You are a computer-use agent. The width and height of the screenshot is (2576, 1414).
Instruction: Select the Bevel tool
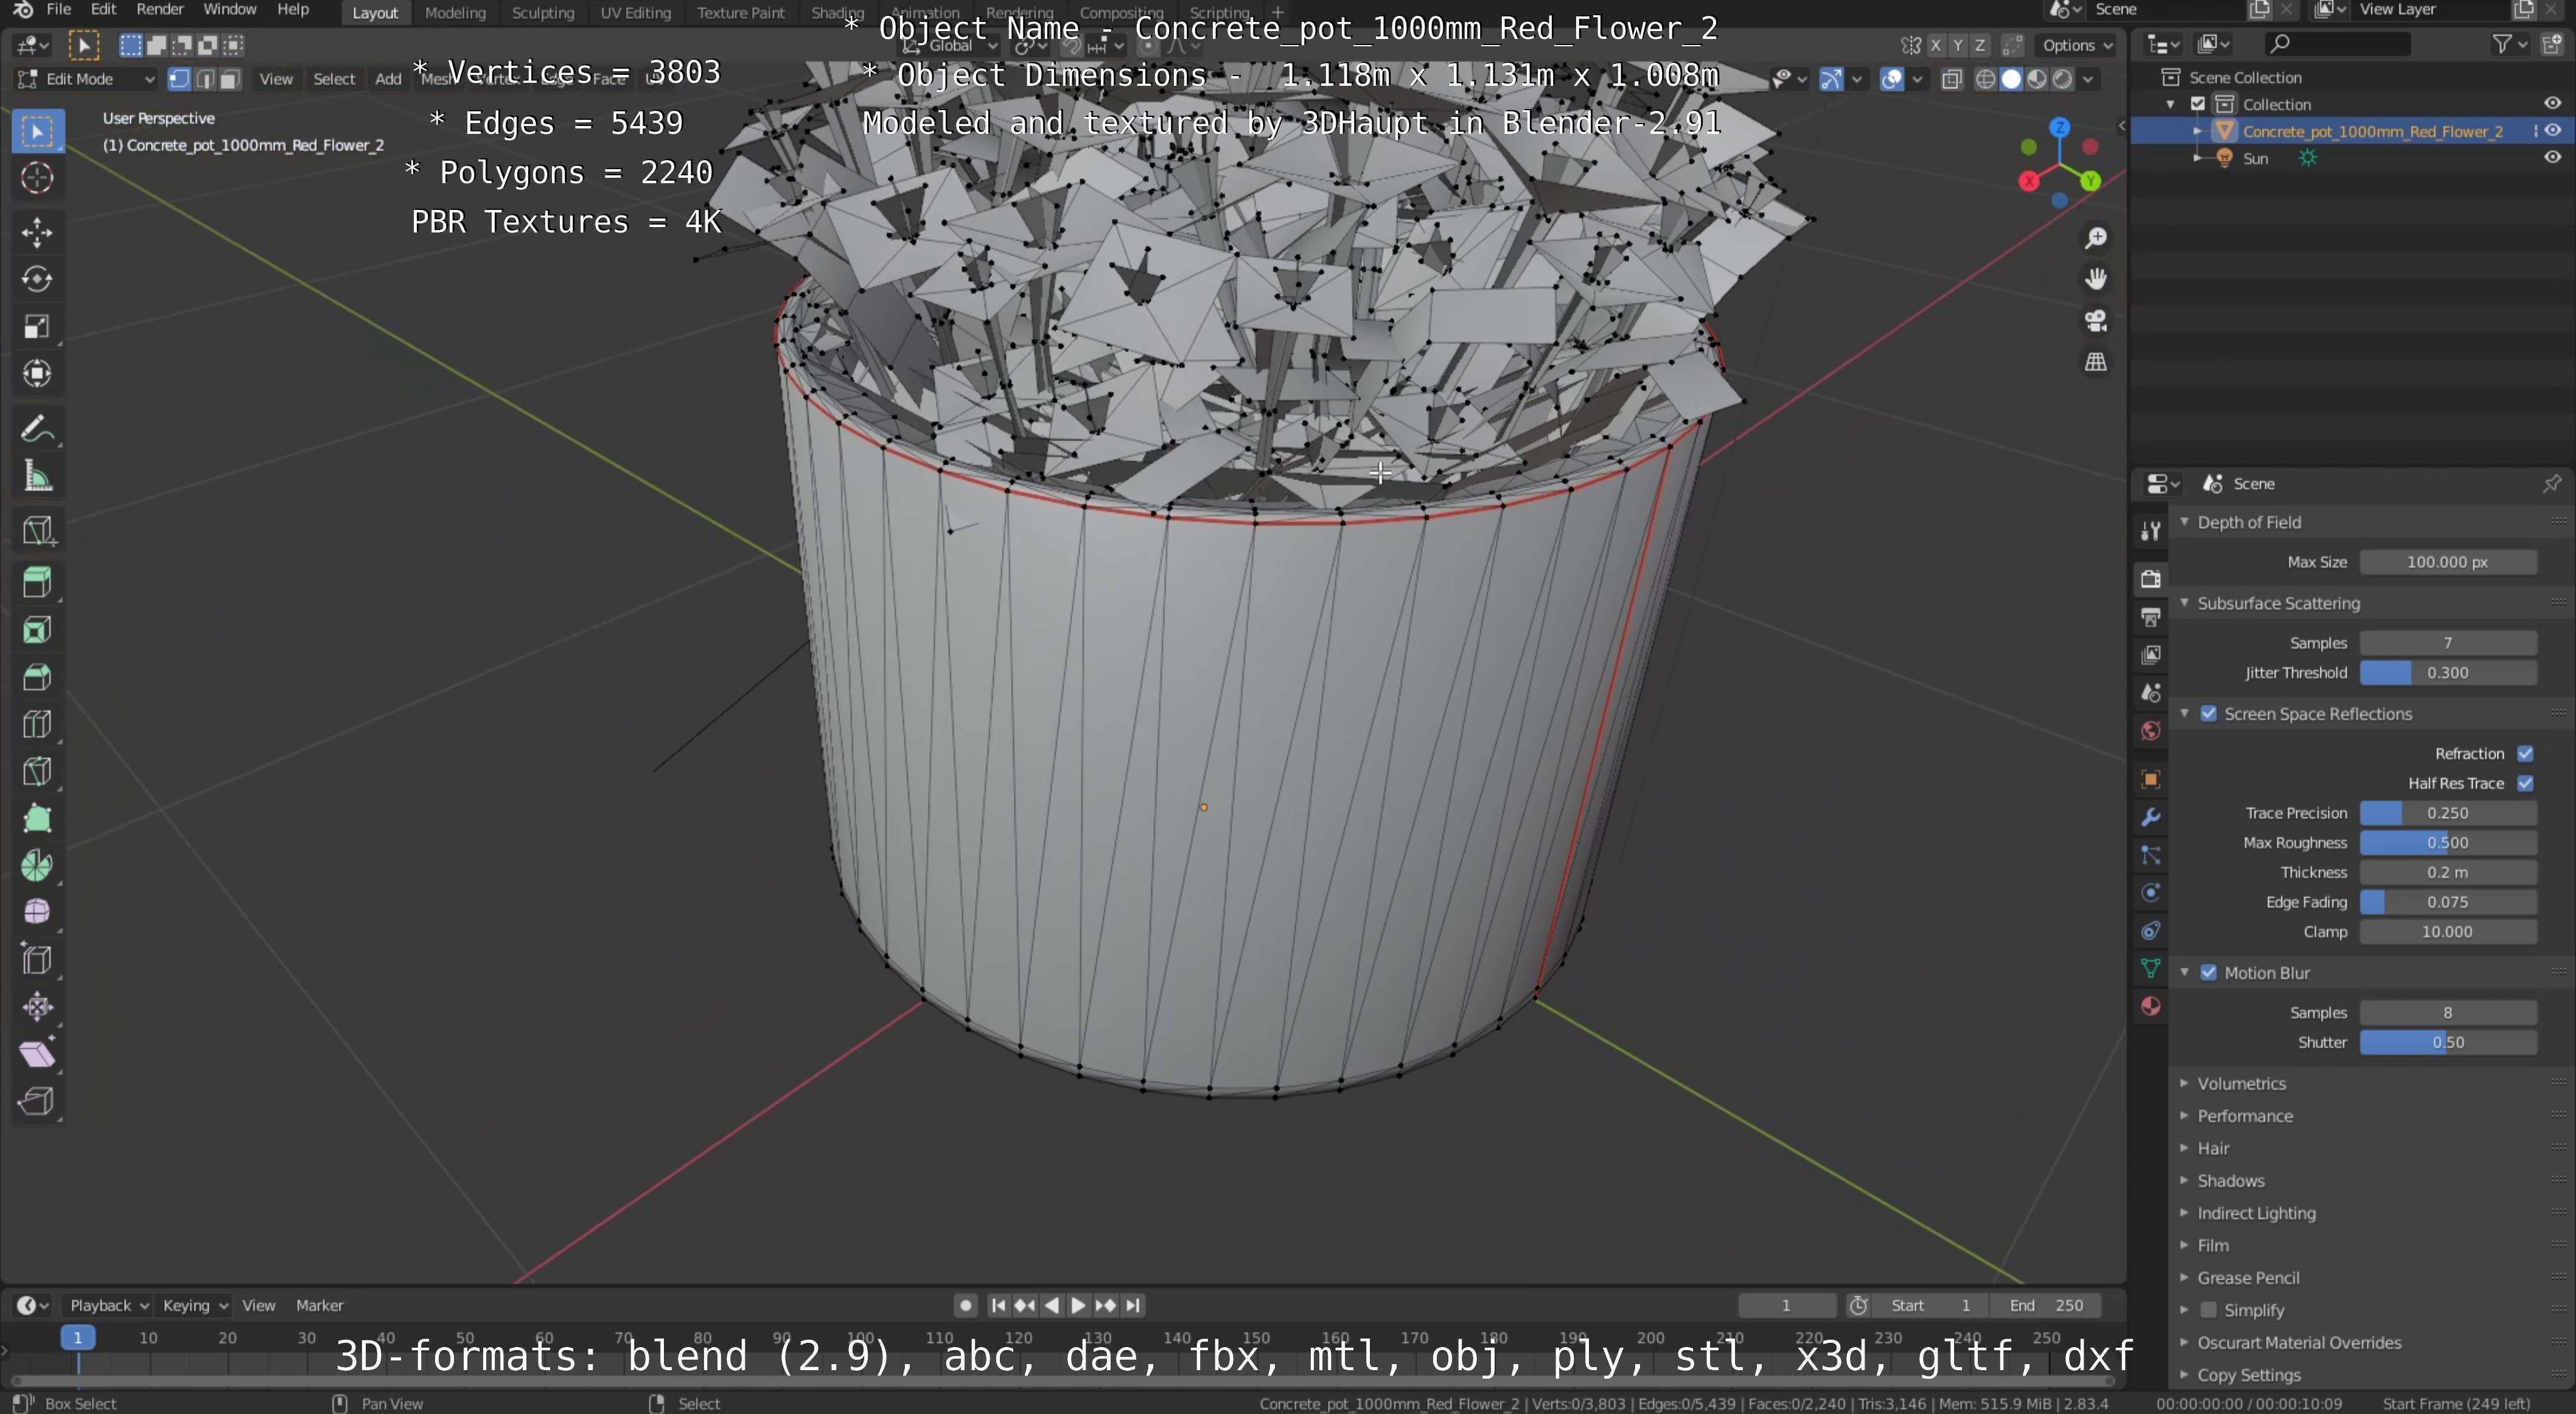pos(37,677)
